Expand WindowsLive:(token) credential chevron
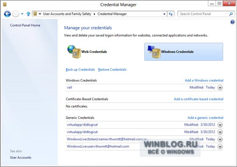The image size is (237, 167). click(220, 139)
